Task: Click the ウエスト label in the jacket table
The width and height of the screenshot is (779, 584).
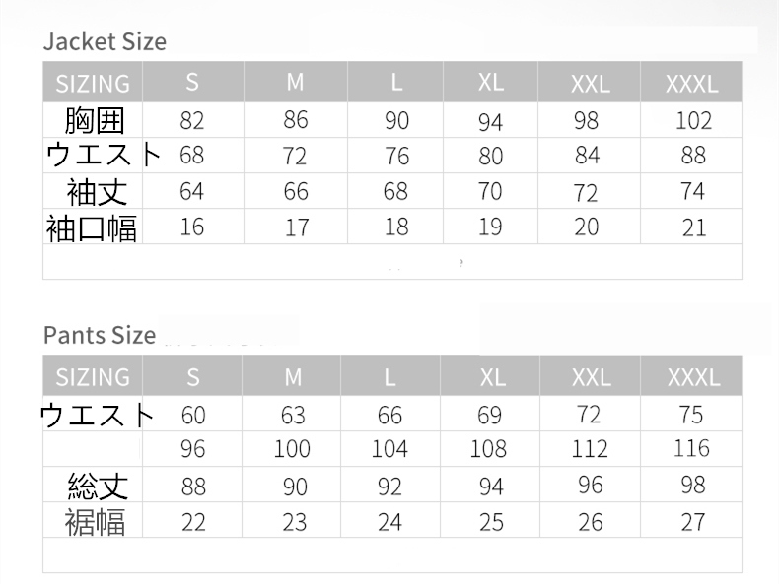Action: (105, 156)
